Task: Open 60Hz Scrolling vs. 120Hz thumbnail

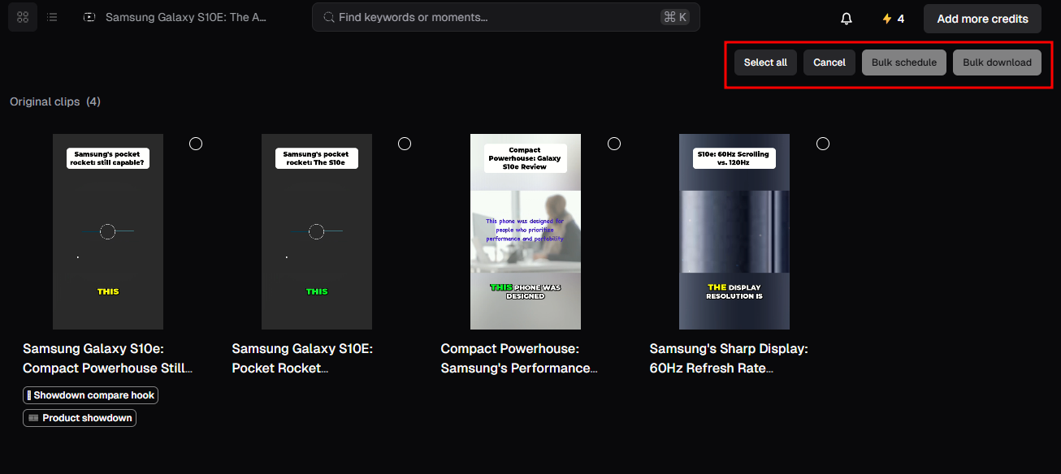Action: pos(734,231)
